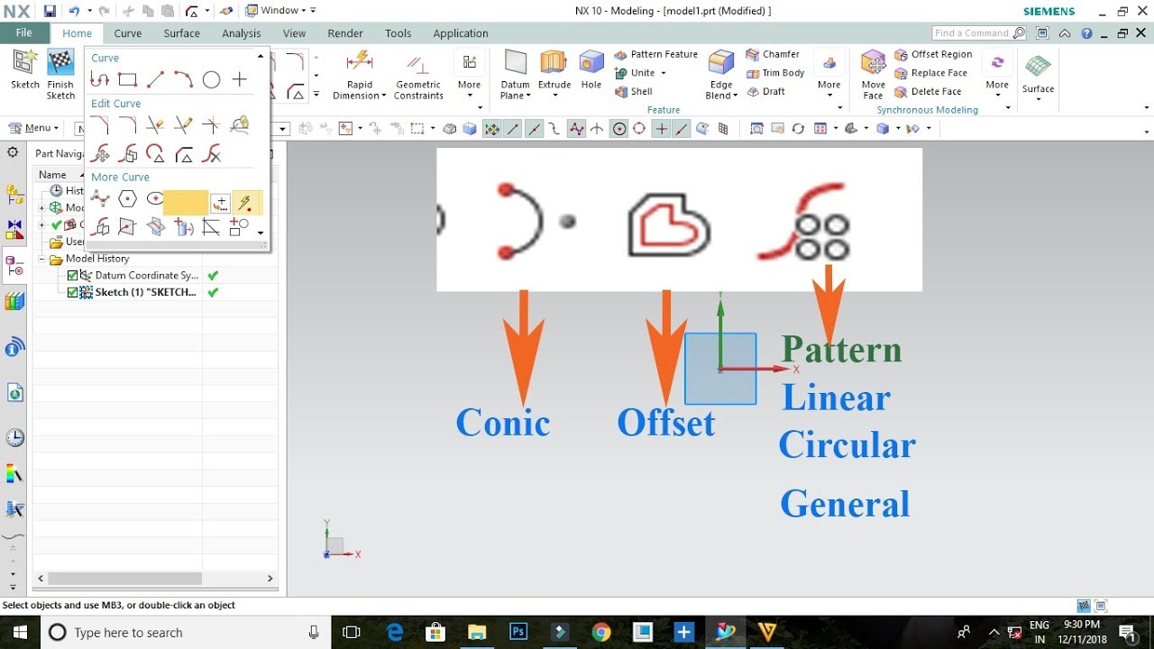Click the Trim Body button
Image resolution: width=1154 pixels, height=649 pixels.
click(x=775, y=73)
